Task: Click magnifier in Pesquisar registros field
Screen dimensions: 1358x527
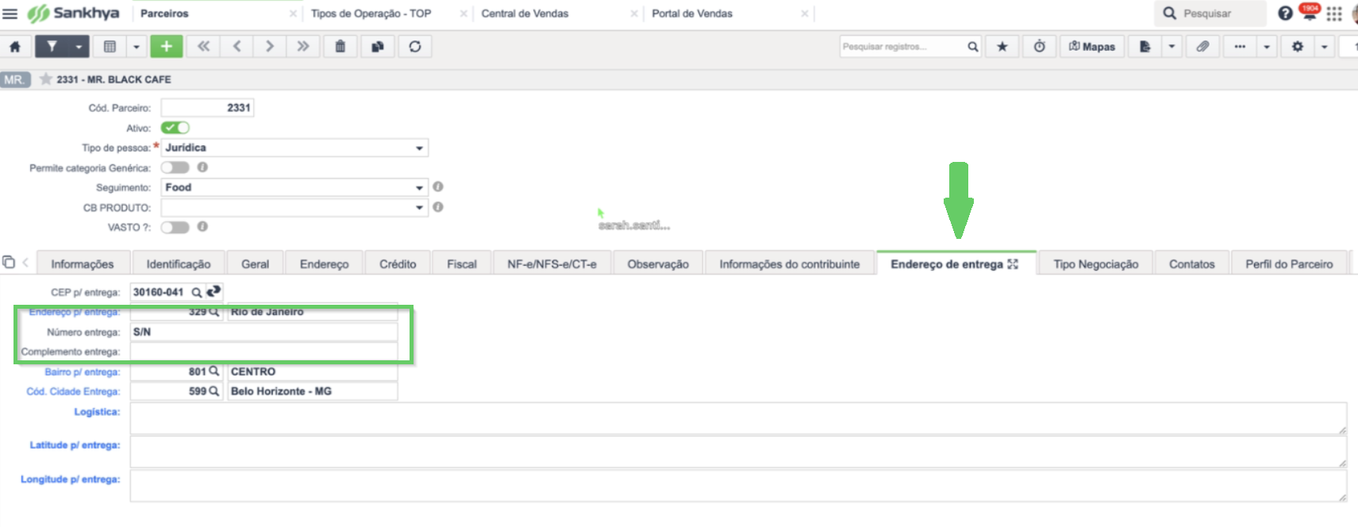Action: point(973,47)
